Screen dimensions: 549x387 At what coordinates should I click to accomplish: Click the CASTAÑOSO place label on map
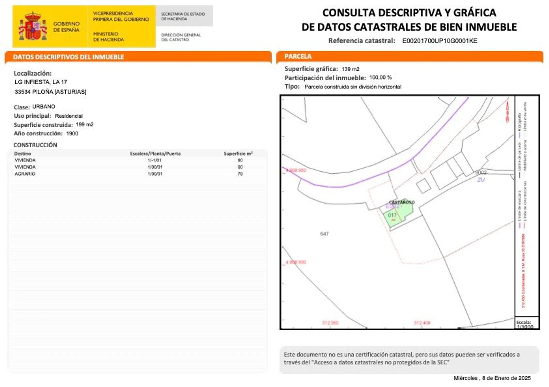click(401, 202)
